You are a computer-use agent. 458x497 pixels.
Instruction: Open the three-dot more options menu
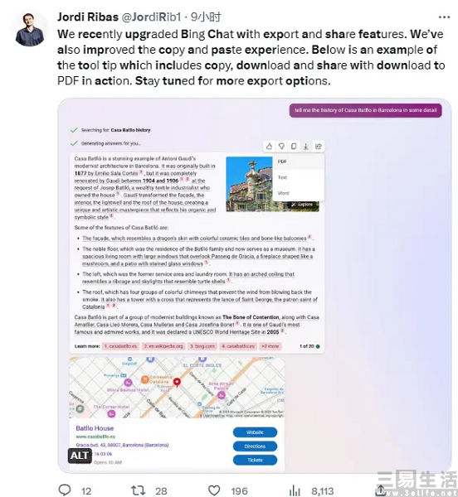pyautogui.click(x=444, y=17)
